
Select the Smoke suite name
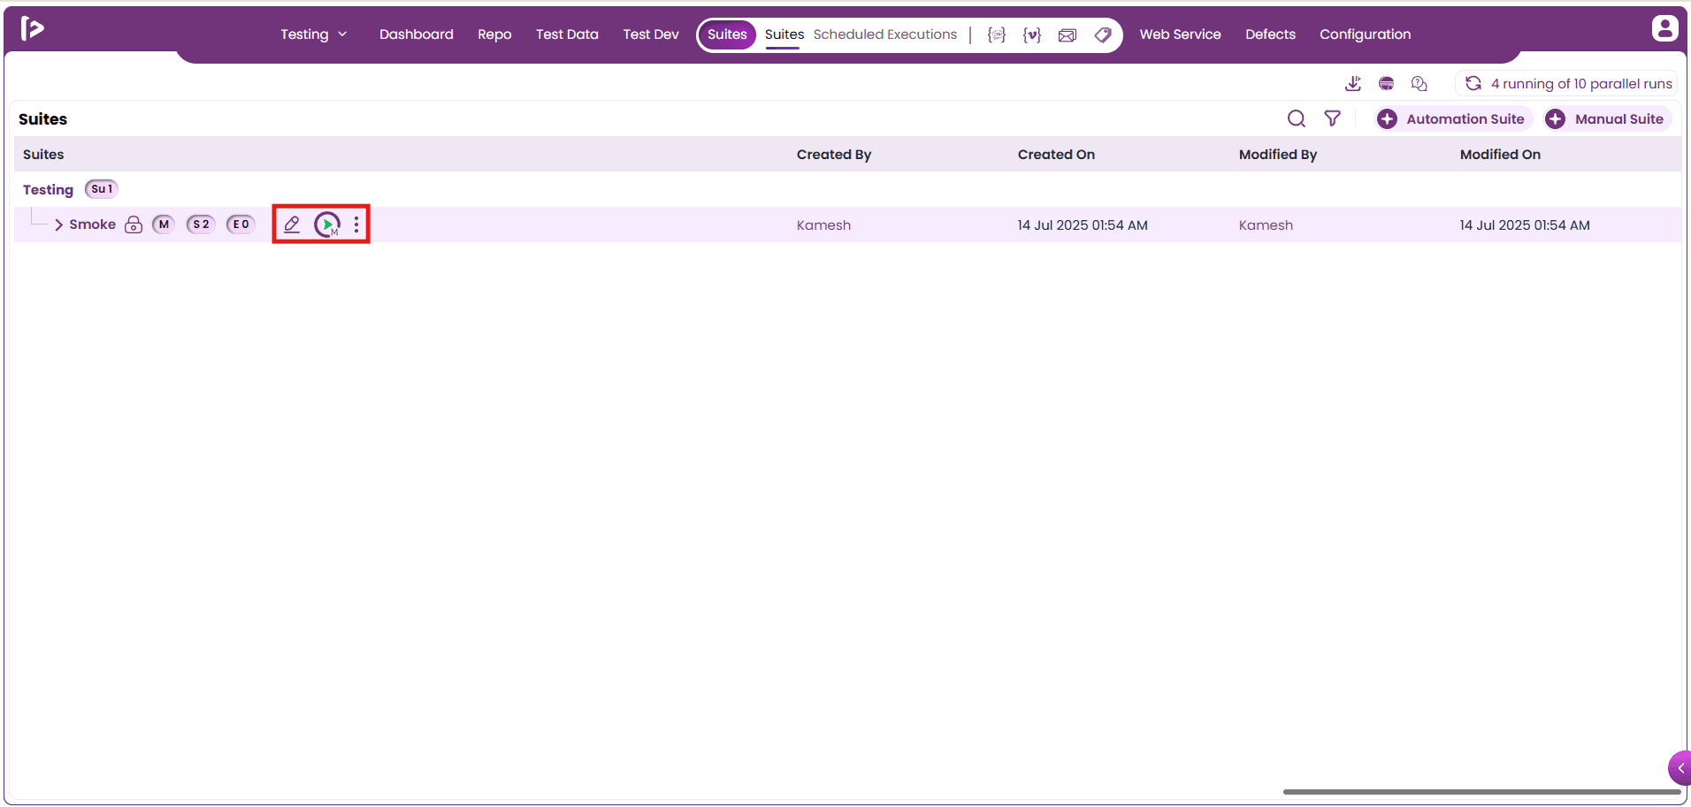(92, 225)
